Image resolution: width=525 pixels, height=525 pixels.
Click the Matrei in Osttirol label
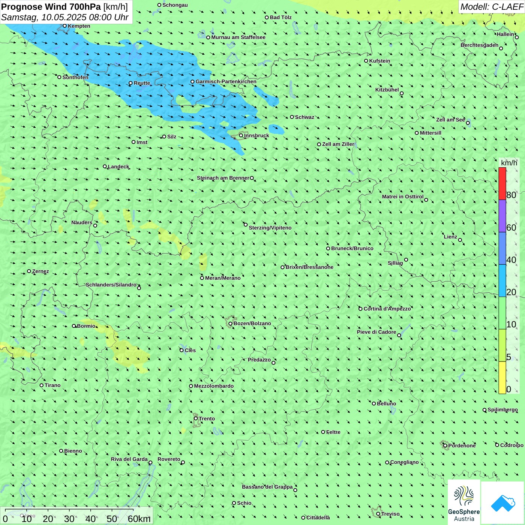point(402,196)
